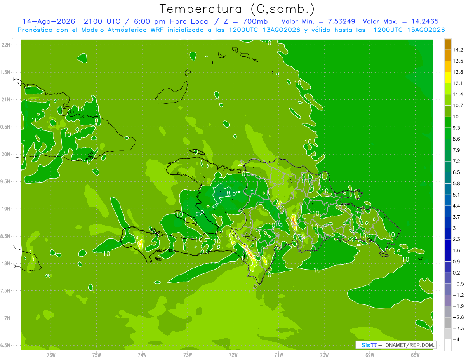Click the '21N' latitude axis label
Screen dimensions: 466x360
click(x=7, y=99)
